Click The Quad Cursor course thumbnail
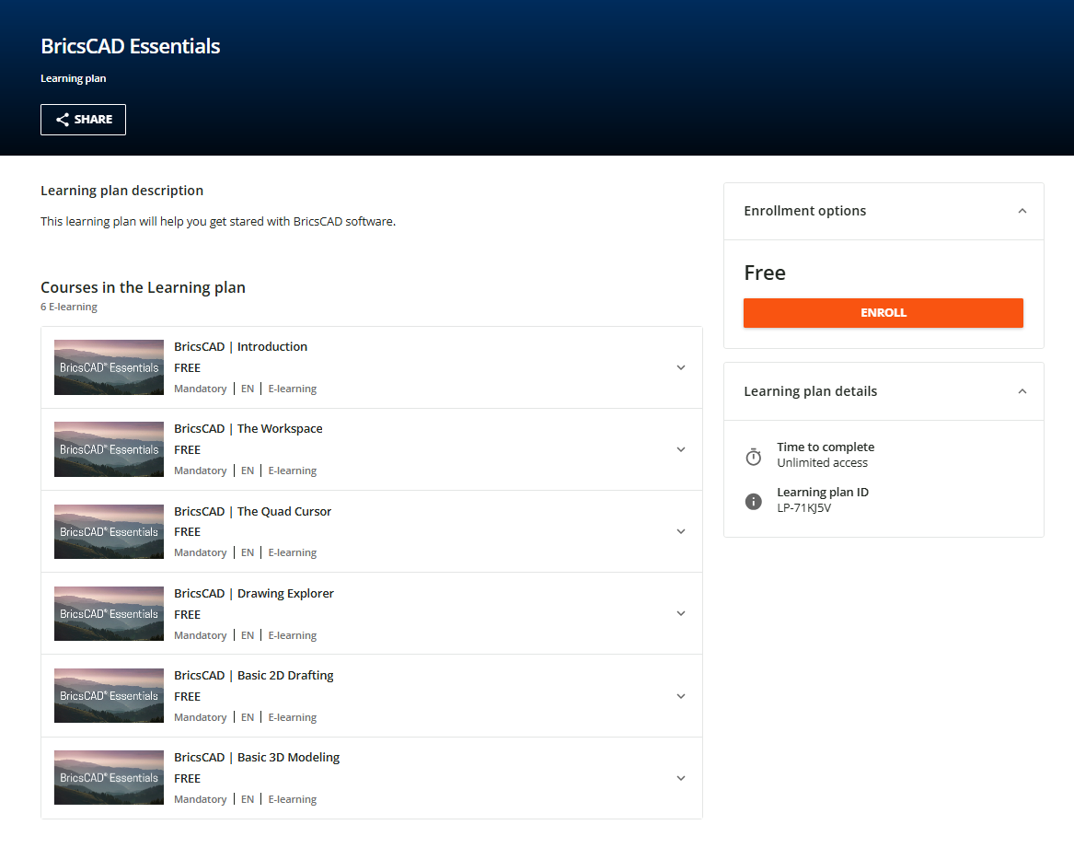The width and height of the screenshot is (1074, 848). (x=109, y=531)
